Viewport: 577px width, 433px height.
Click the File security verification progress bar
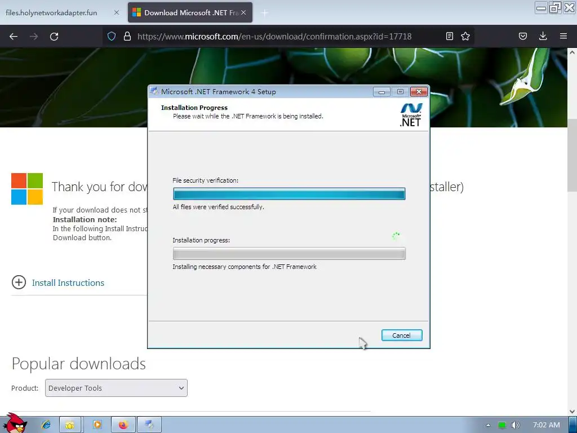(289, 194)
